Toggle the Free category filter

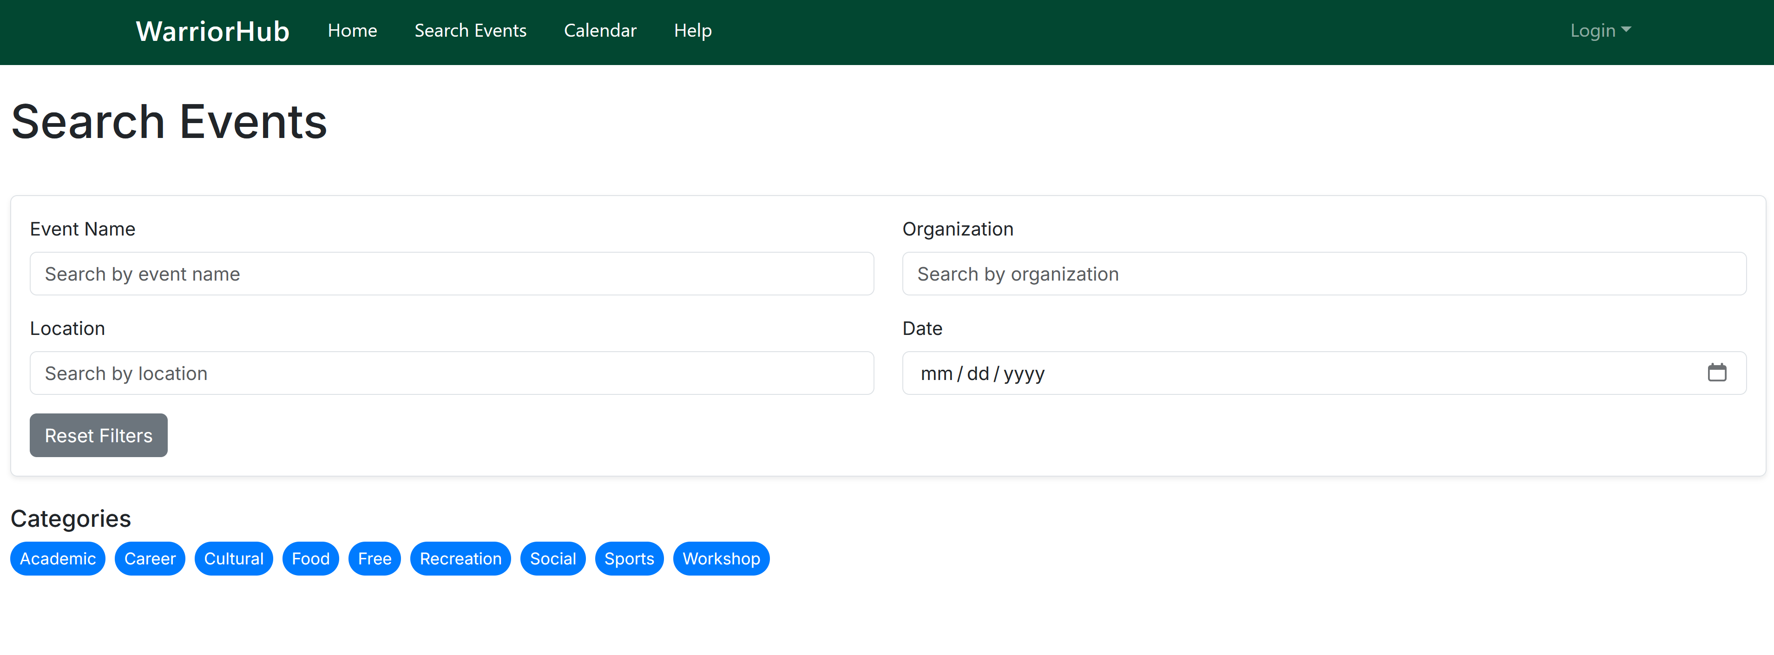[375, 558]
